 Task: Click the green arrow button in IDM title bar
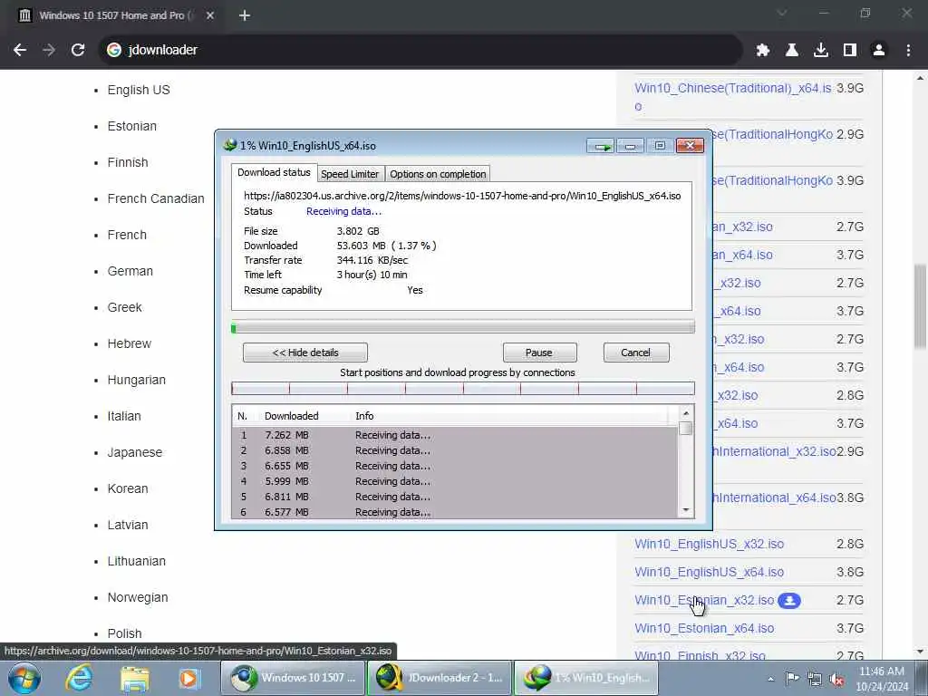[x=602, y=146]
